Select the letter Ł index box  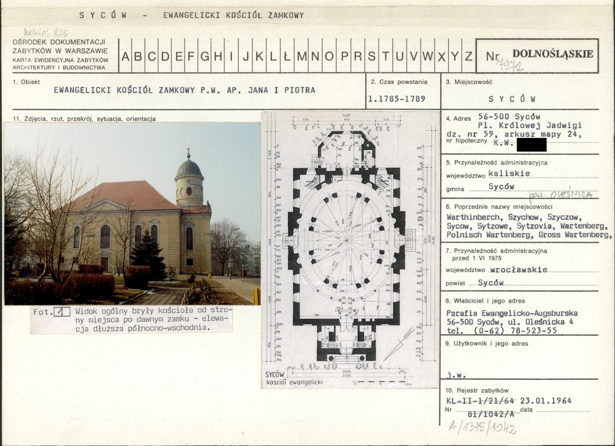tap(286, 56)
